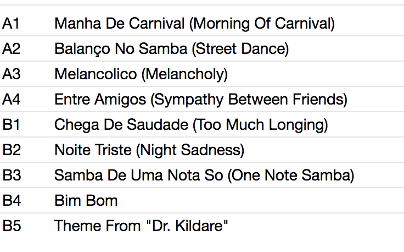Image resolution: width=404 pixels, height=252 pixels.
Task: Click the Theme From "Dr. Kildare" track
Action: 141,226
